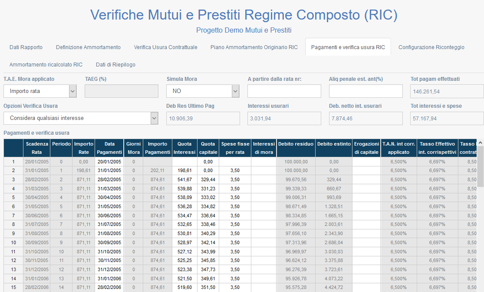This screenshot has height=292, width=484.
Task: Click Quota Interessi cell 525,25
Action: tap(184, 260)
